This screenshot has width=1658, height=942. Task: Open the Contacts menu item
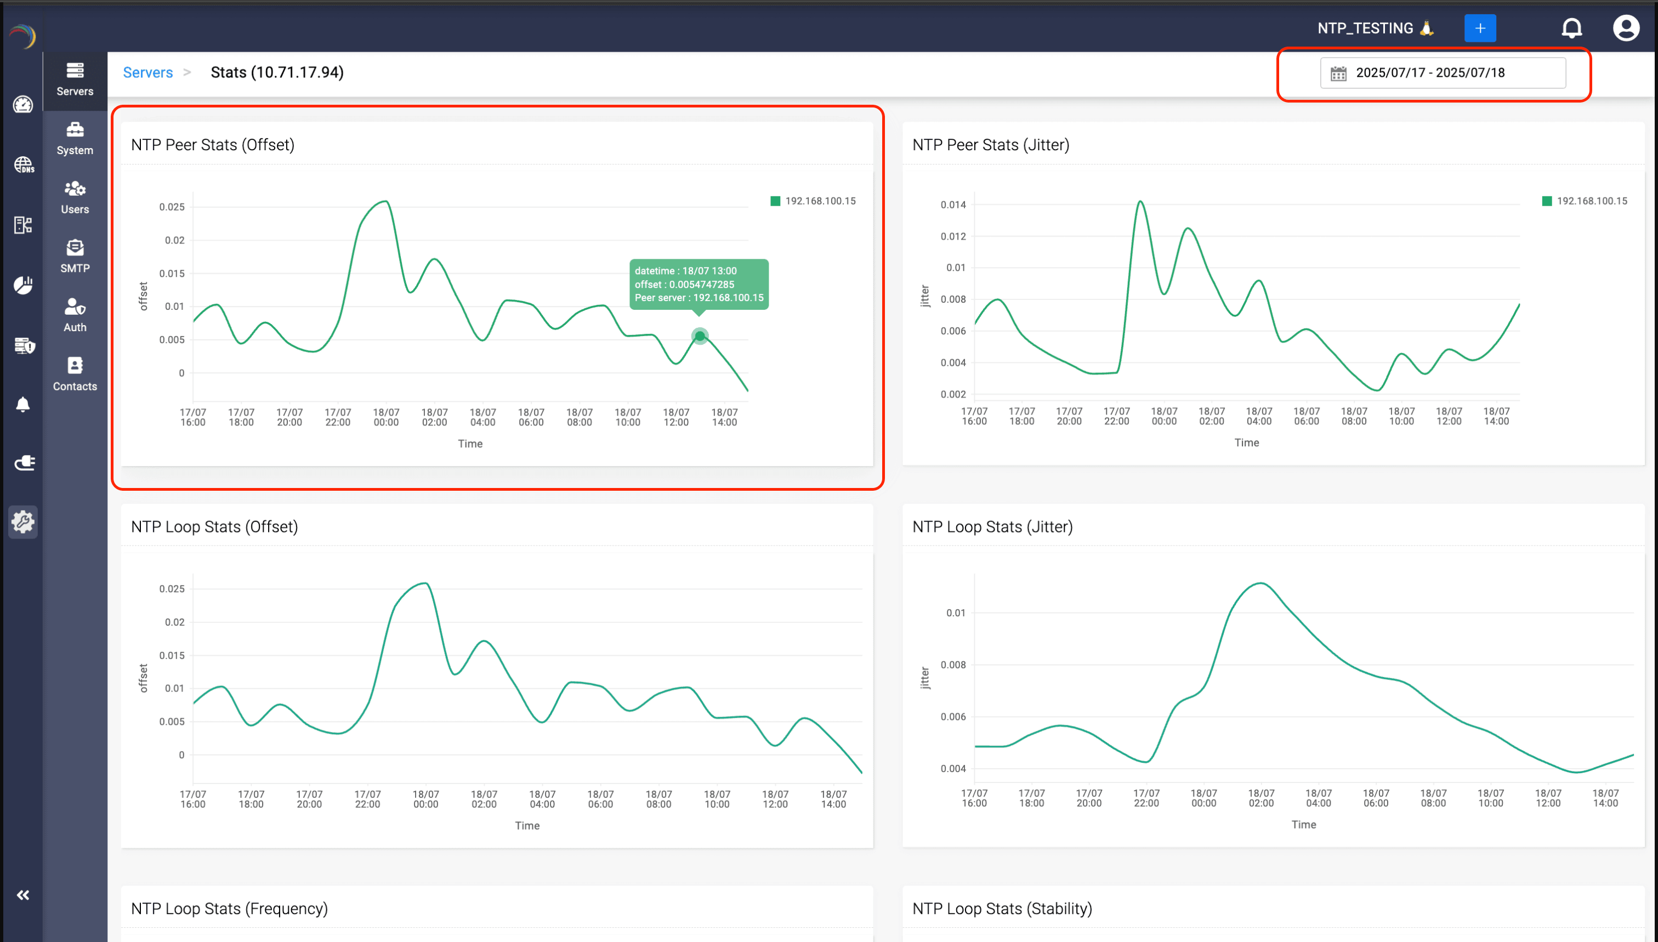[75, 374]
